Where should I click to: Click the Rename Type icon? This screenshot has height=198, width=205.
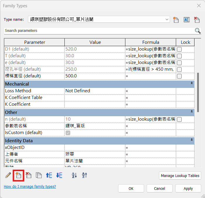[x=187, y=20]
